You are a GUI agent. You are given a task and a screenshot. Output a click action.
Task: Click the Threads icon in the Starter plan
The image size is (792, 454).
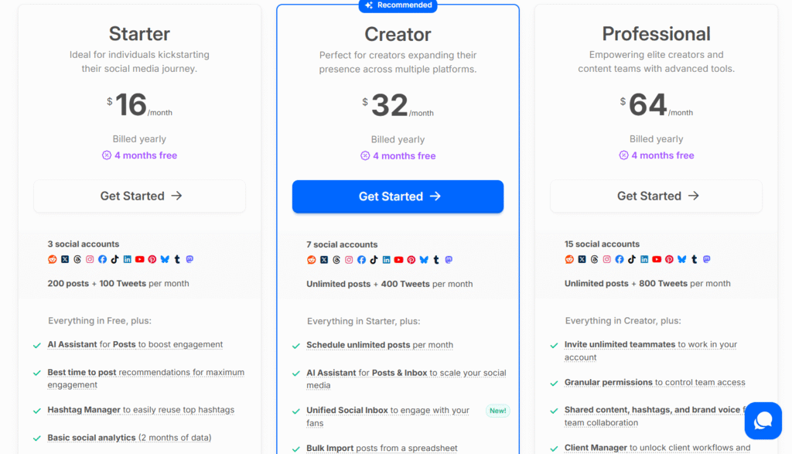[78, 259]
